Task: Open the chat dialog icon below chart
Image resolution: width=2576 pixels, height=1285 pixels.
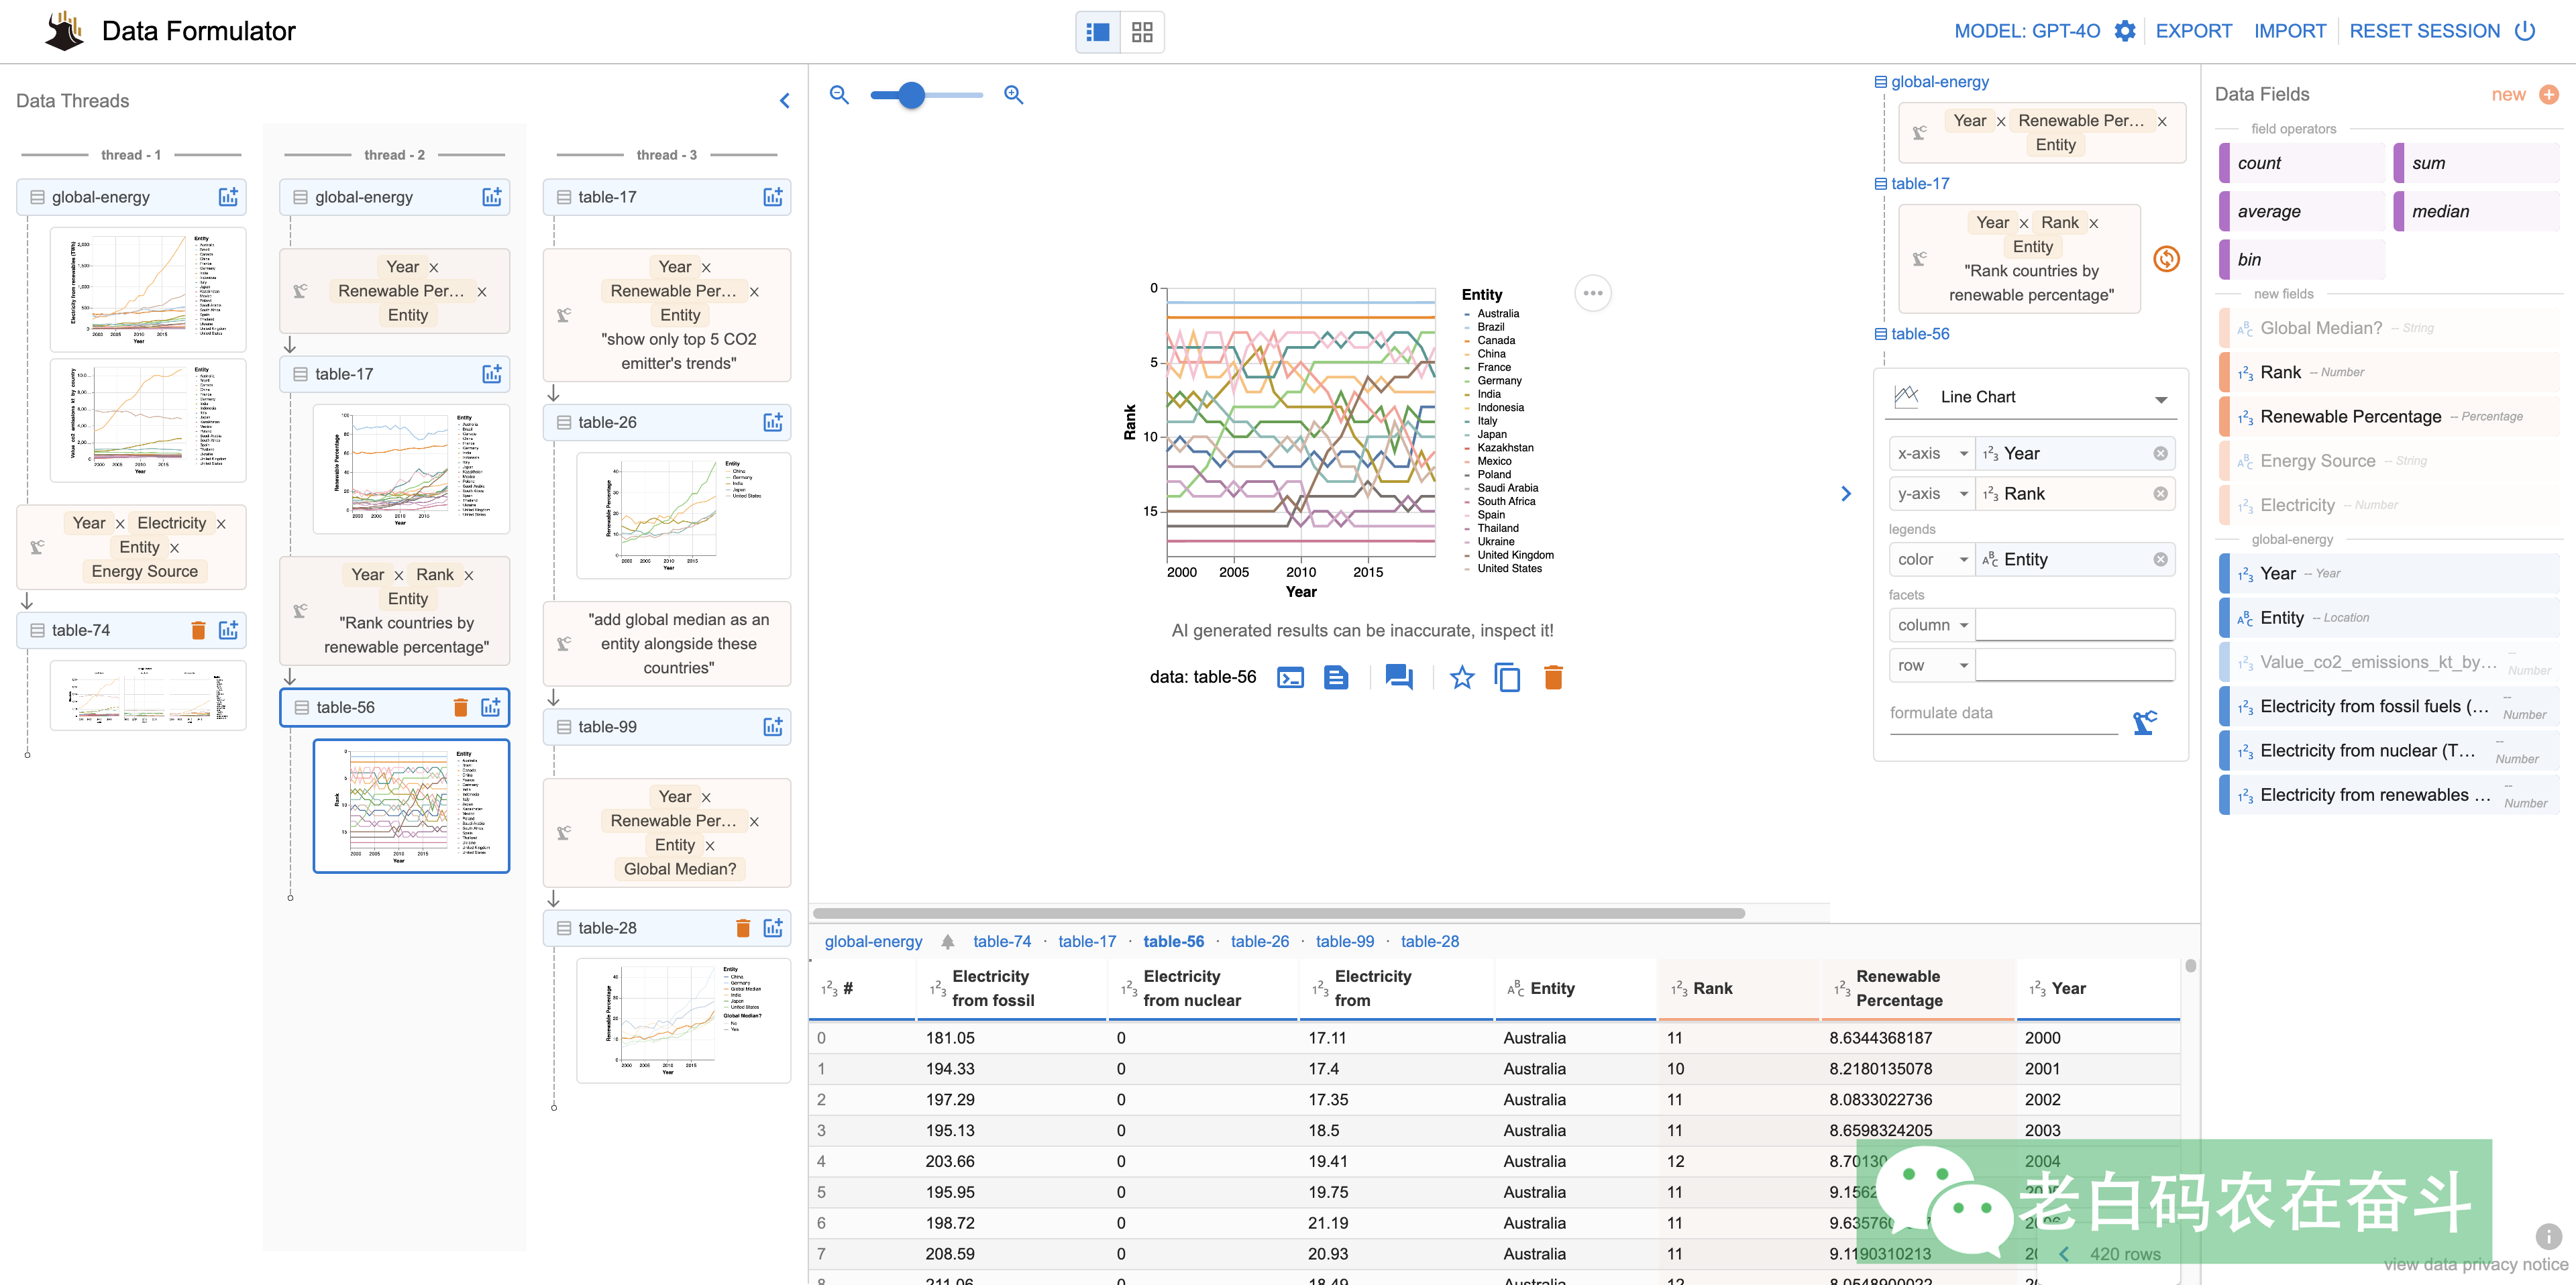Action: pyautogui.click(x=1399, y=678)
